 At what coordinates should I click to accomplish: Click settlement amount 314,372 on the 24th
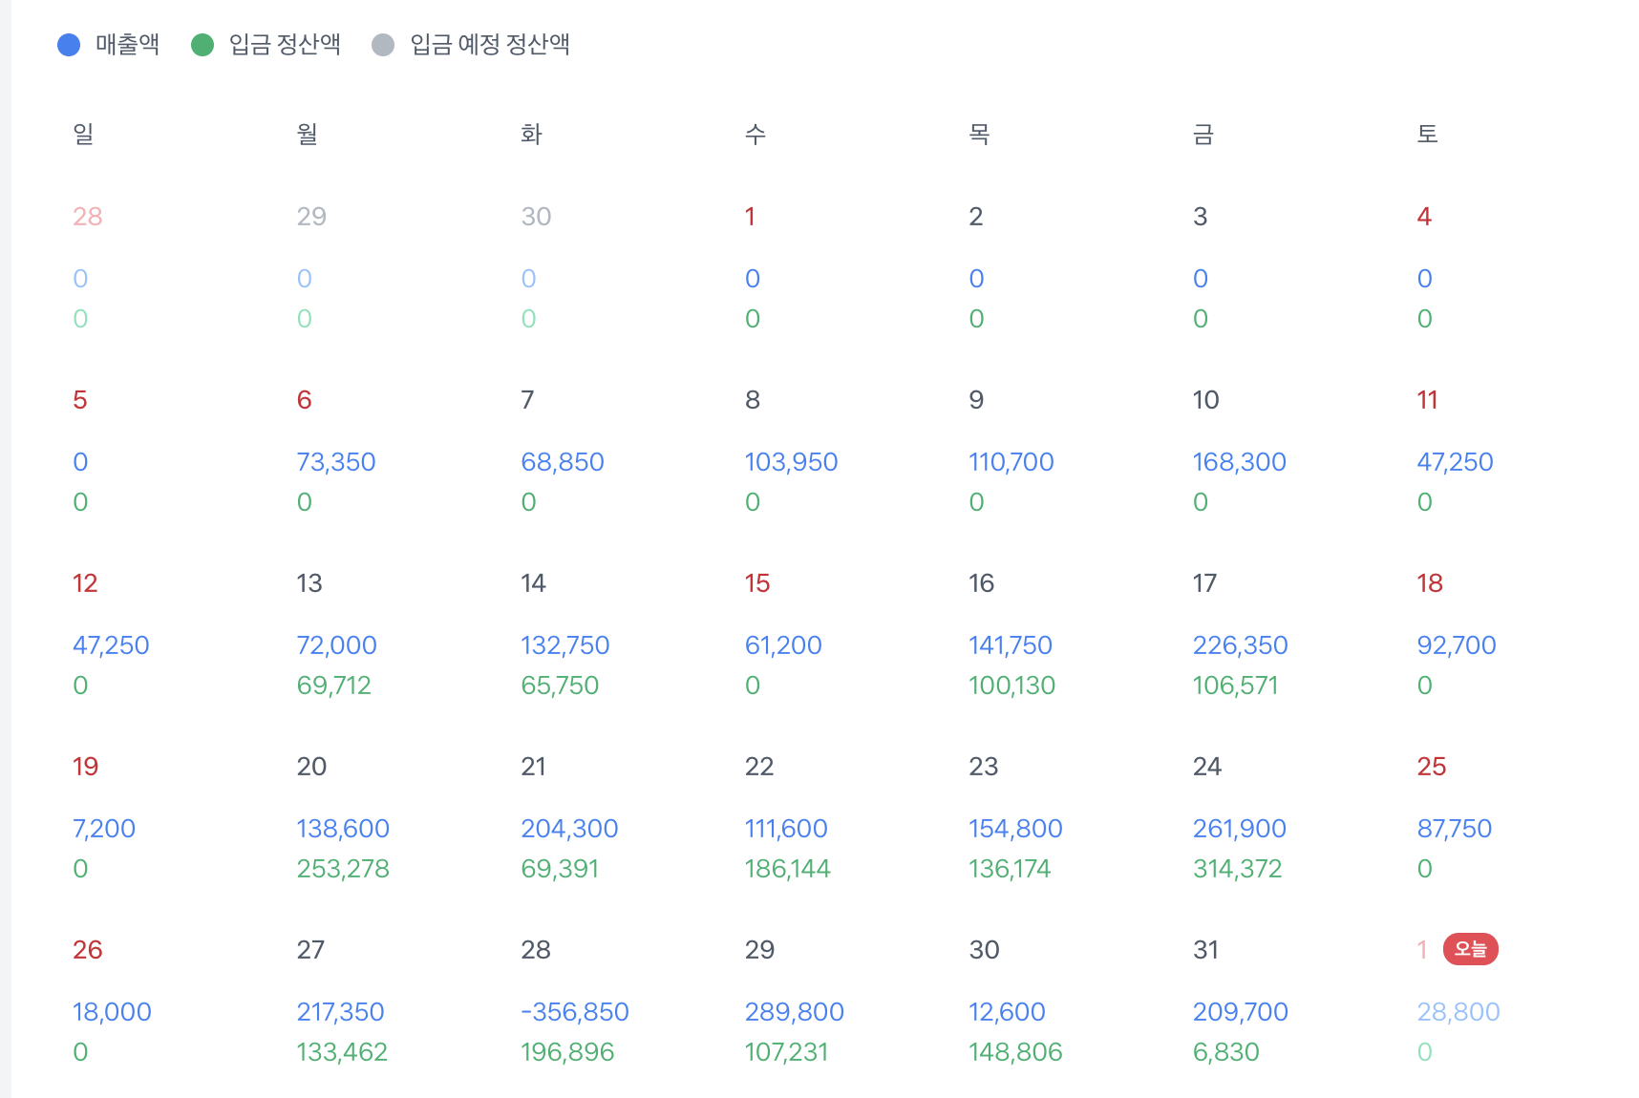[1237, 869]
